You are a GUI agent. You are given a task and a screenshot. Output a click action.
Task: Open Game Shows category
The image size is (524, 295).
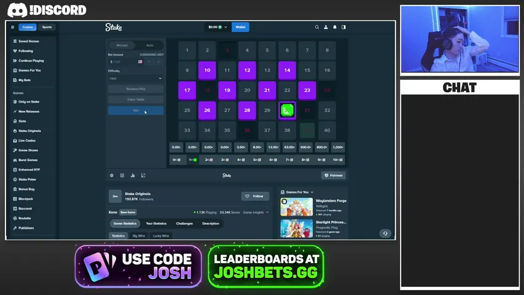click(x=28, y=150)
